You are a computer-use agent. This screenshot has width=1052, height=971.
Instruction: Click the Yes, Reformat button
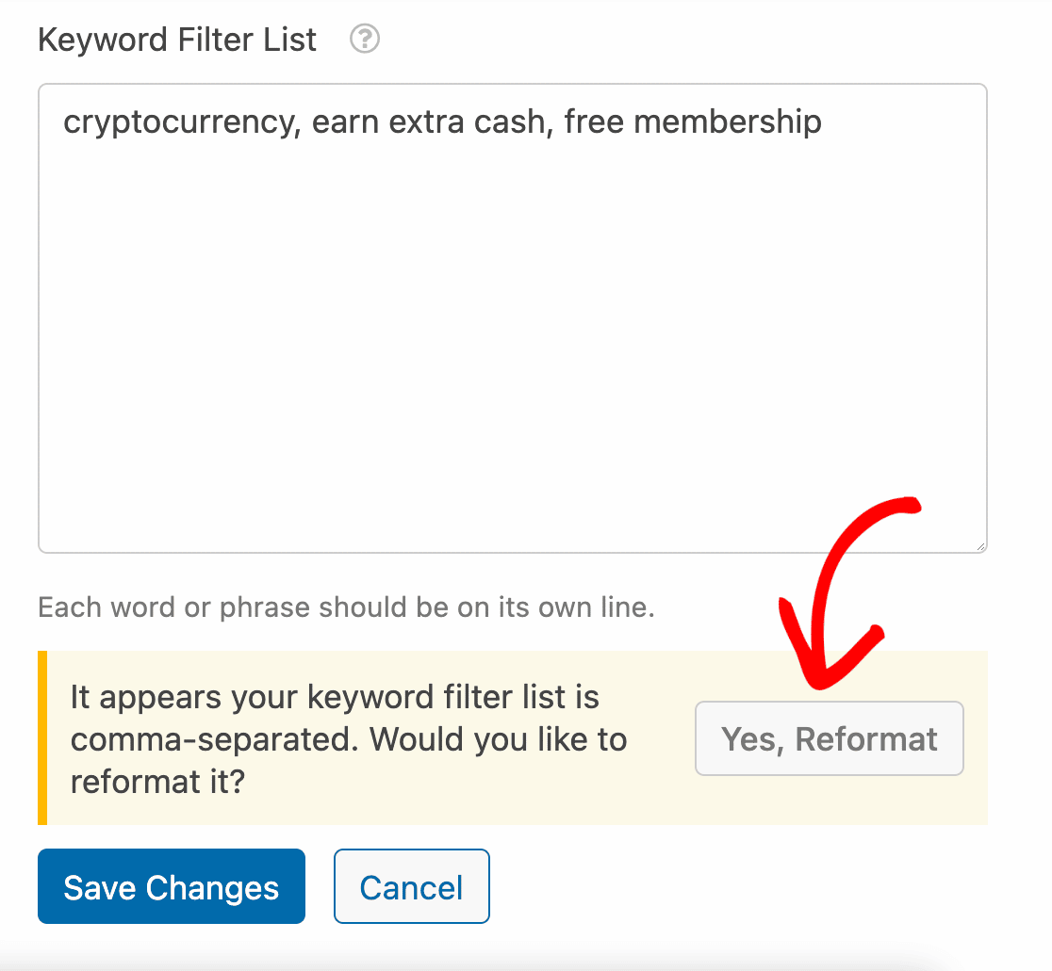coord(830,738)
